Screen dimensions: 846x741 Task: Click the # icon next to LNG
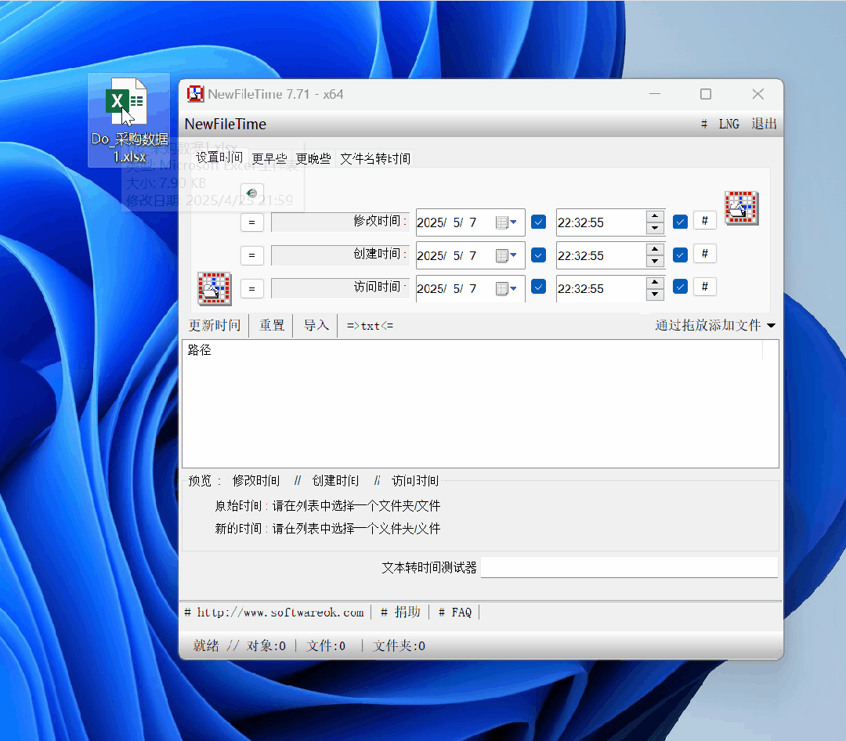point(704,124)
